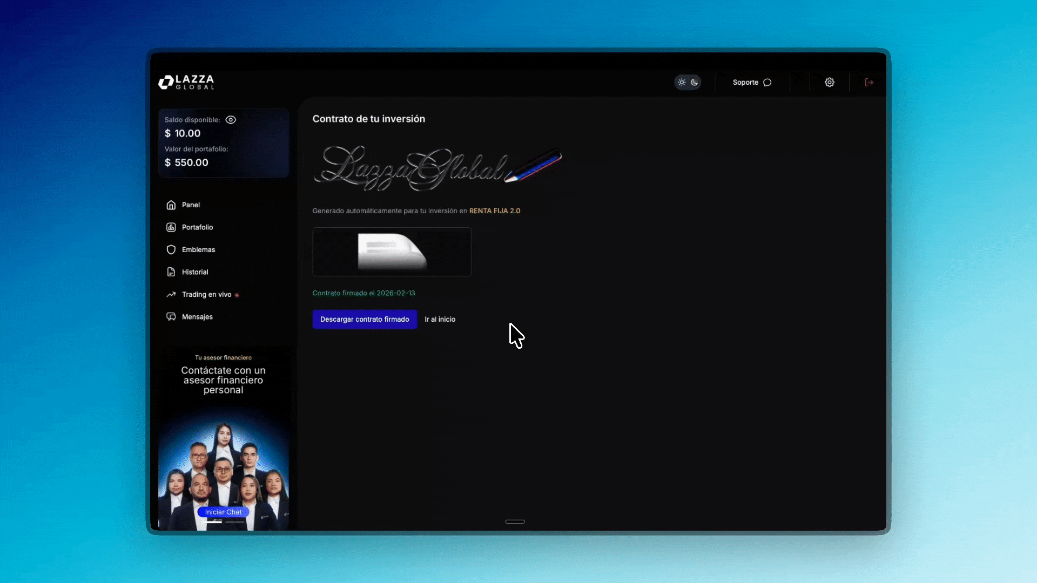This screenshot has height=583, width=1037.
Task: Log out using the red exit icon
Action: tap(869, 83)
